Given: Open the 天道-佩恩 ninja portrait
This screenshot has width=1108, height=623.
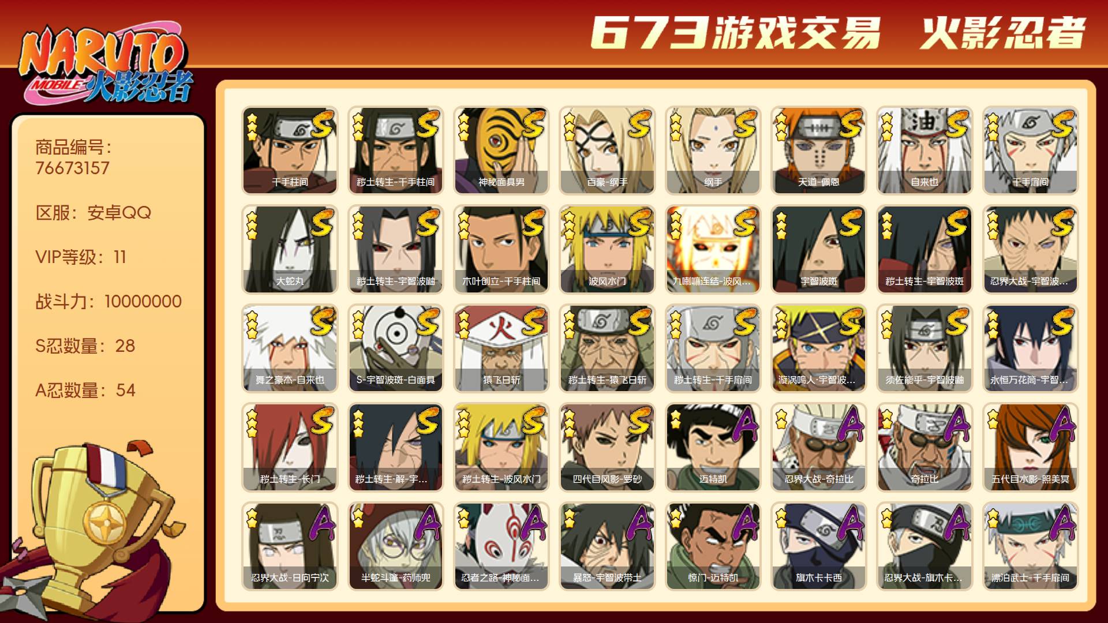Looking at the screenshot, I should tap(819, 151).
